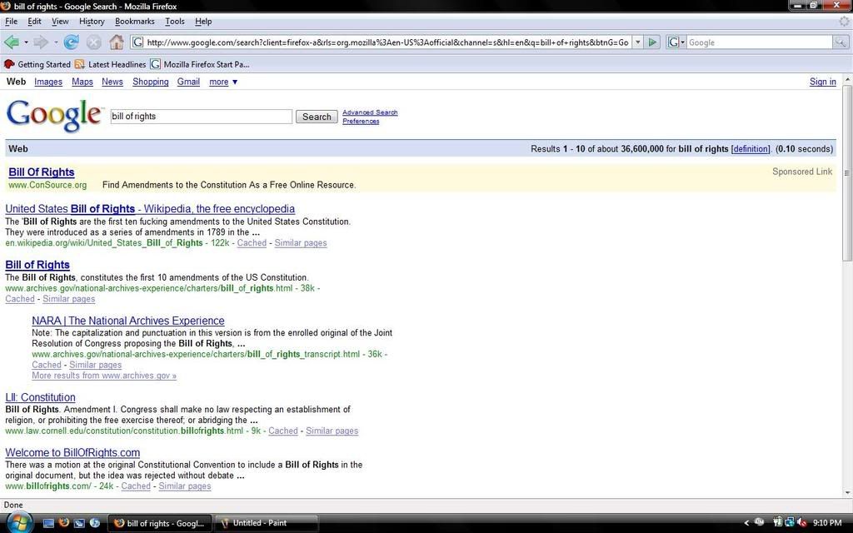Open the Shopping link
Image resolution: width=853 pixels, height=533 pixels.
(x=151, y=82)
